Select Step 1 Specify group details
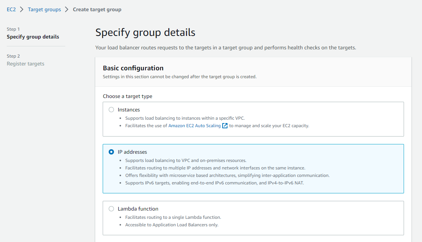 (x=33, y=37)
